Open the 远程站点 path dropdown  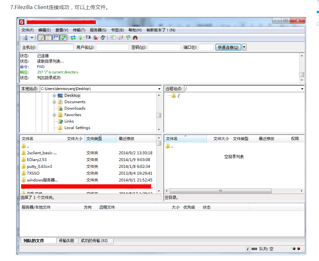tap(302, 89)
